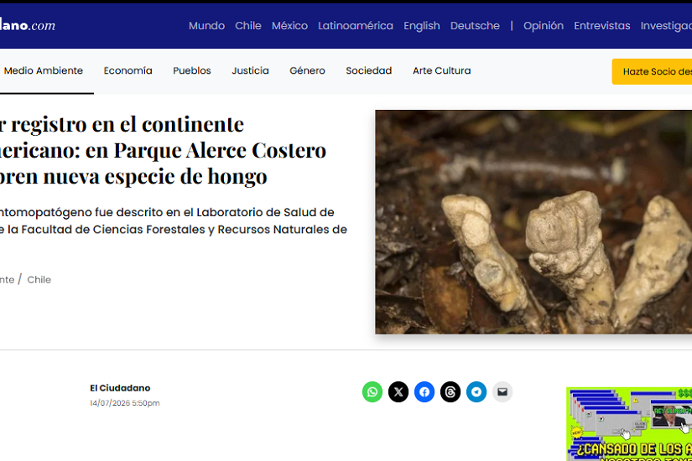Share article on Threads icon

point(450,391)
